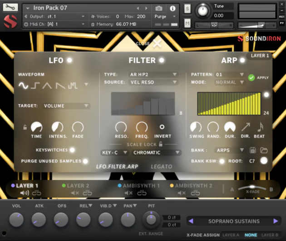Click the X-FADE slider

[252, 187]
